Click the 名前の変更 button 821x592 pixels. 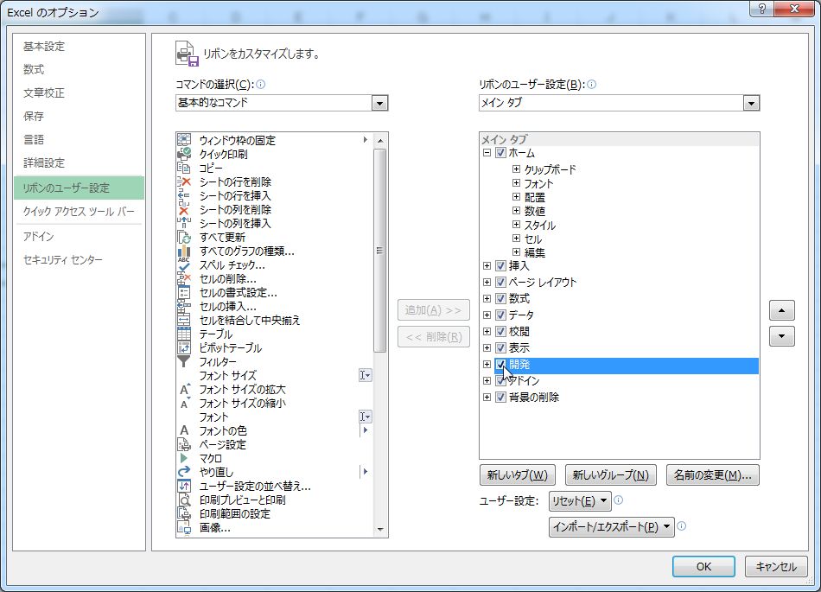[x=713, y=474]
